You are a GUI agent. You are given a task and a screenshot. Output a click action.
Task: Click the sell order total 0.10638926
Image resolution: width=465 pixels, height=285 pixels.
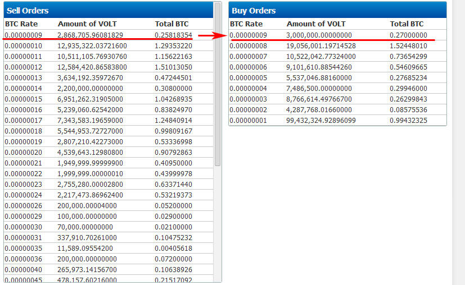(x=174, y=270)
